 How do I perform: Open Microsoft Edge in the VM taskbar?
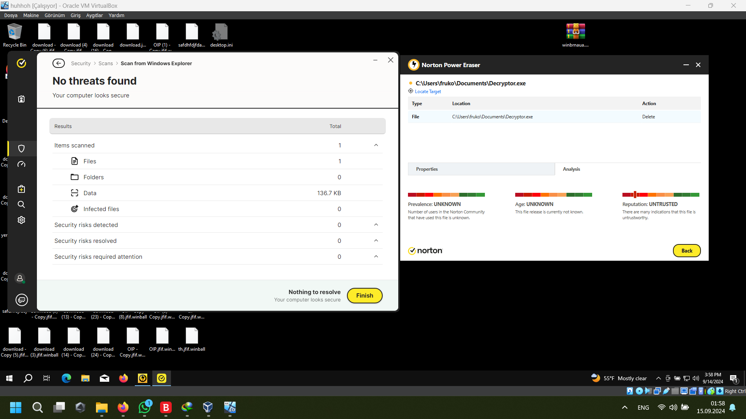(66, 378)
